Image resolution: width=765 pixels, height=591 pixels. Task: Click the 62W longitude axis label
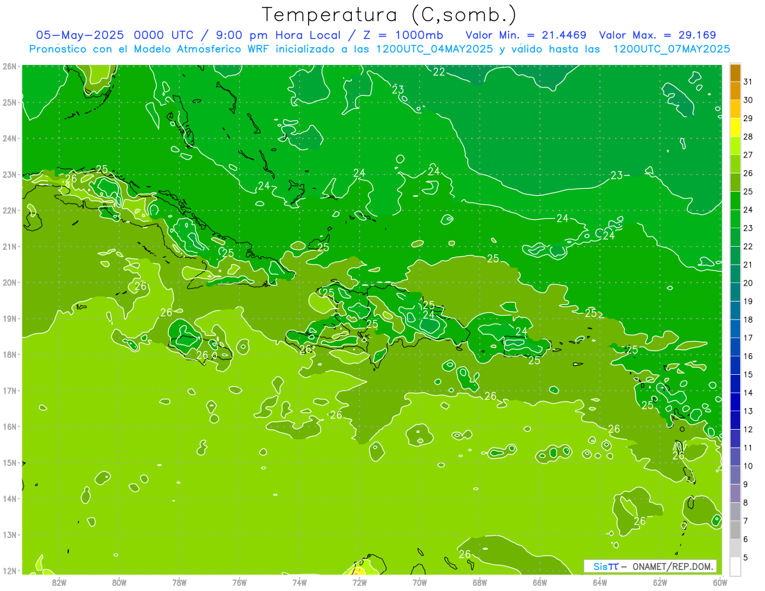coord(660,582)
